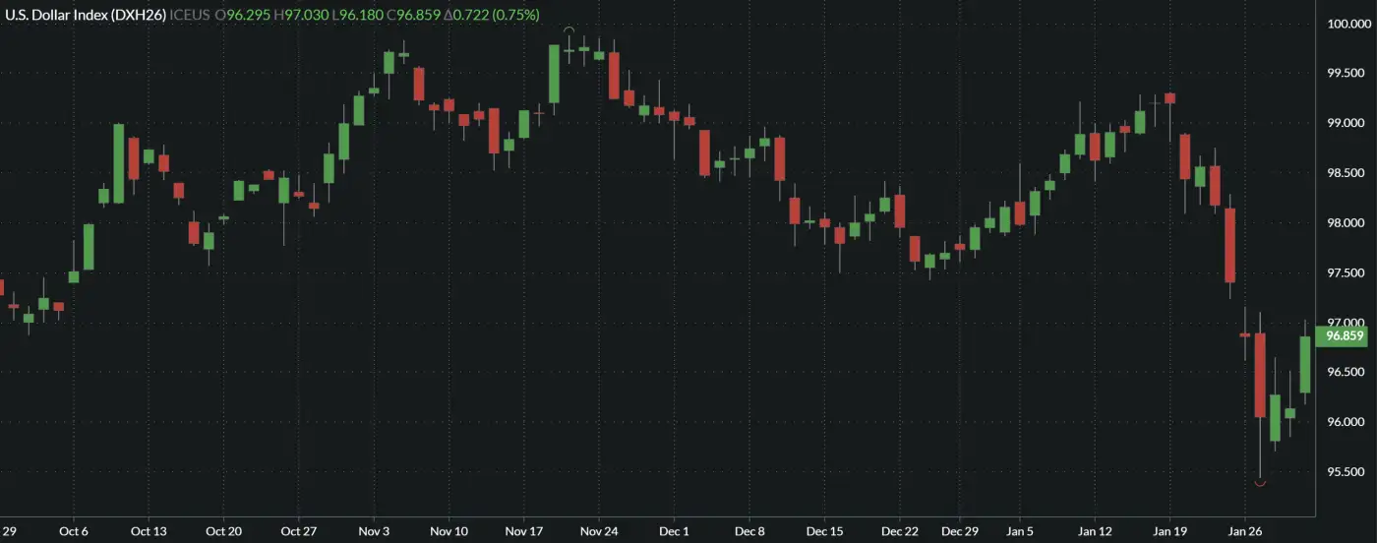Viewport: 1377px width, 543px height.
Task: Click the Nov 24 date axis label
Action: [599, 531]
